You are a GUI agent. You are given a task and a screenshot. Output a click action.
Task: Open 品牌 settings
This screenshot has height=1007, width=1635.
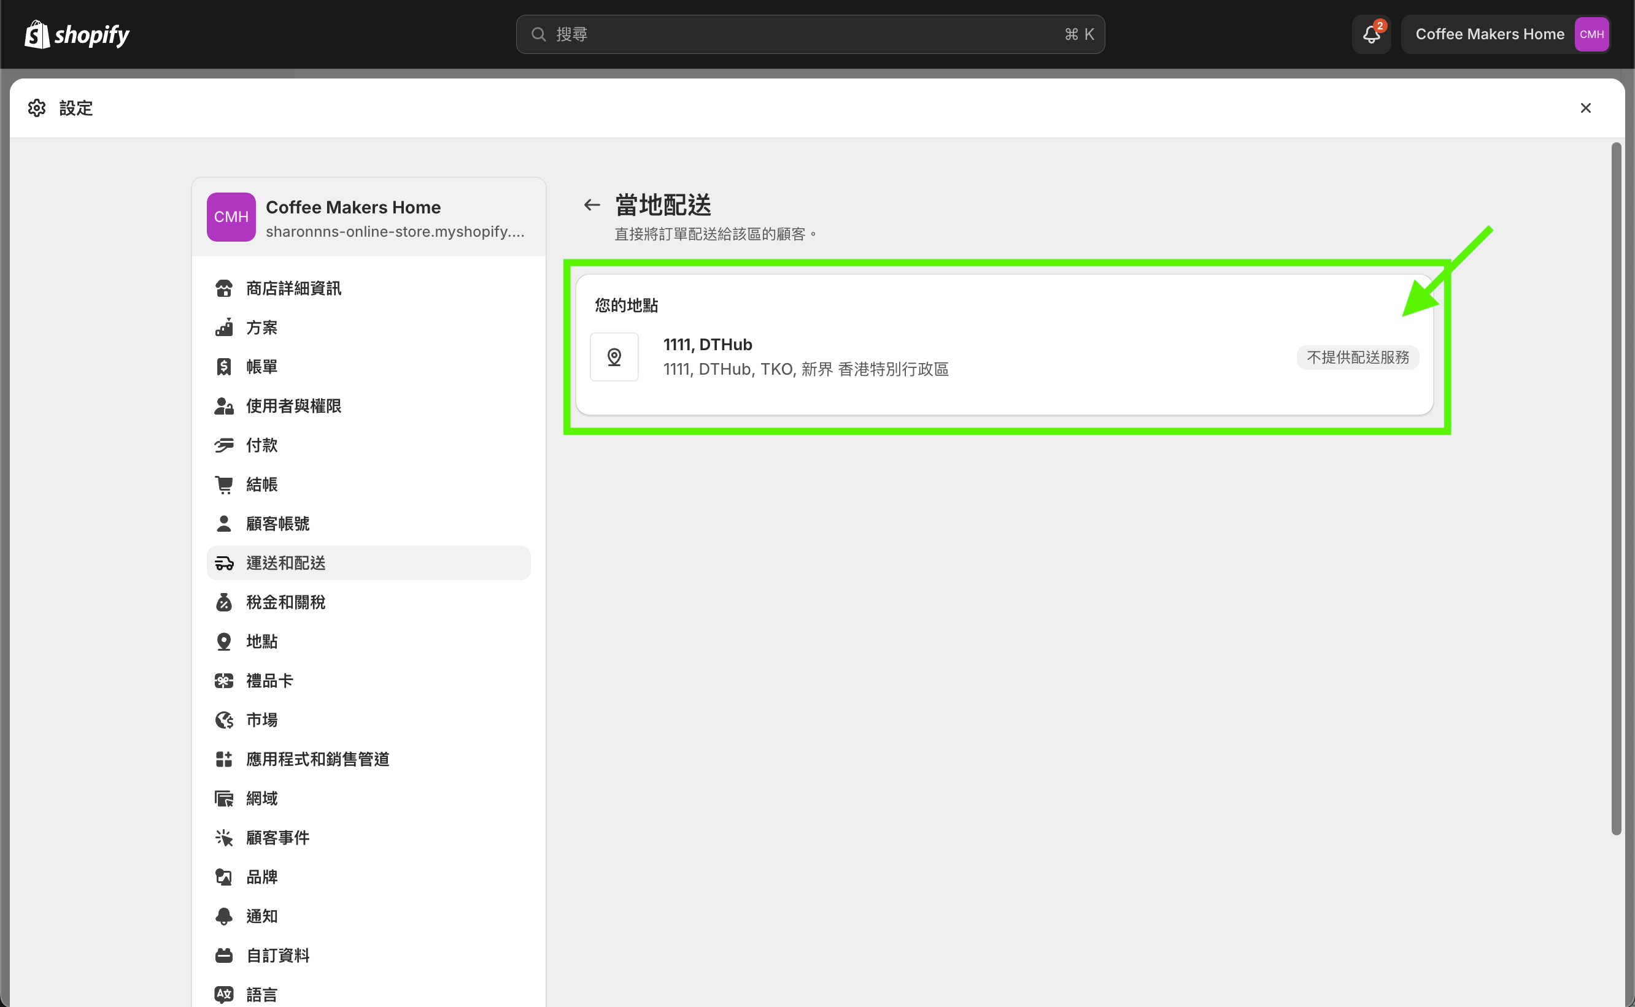pos(369,878)
